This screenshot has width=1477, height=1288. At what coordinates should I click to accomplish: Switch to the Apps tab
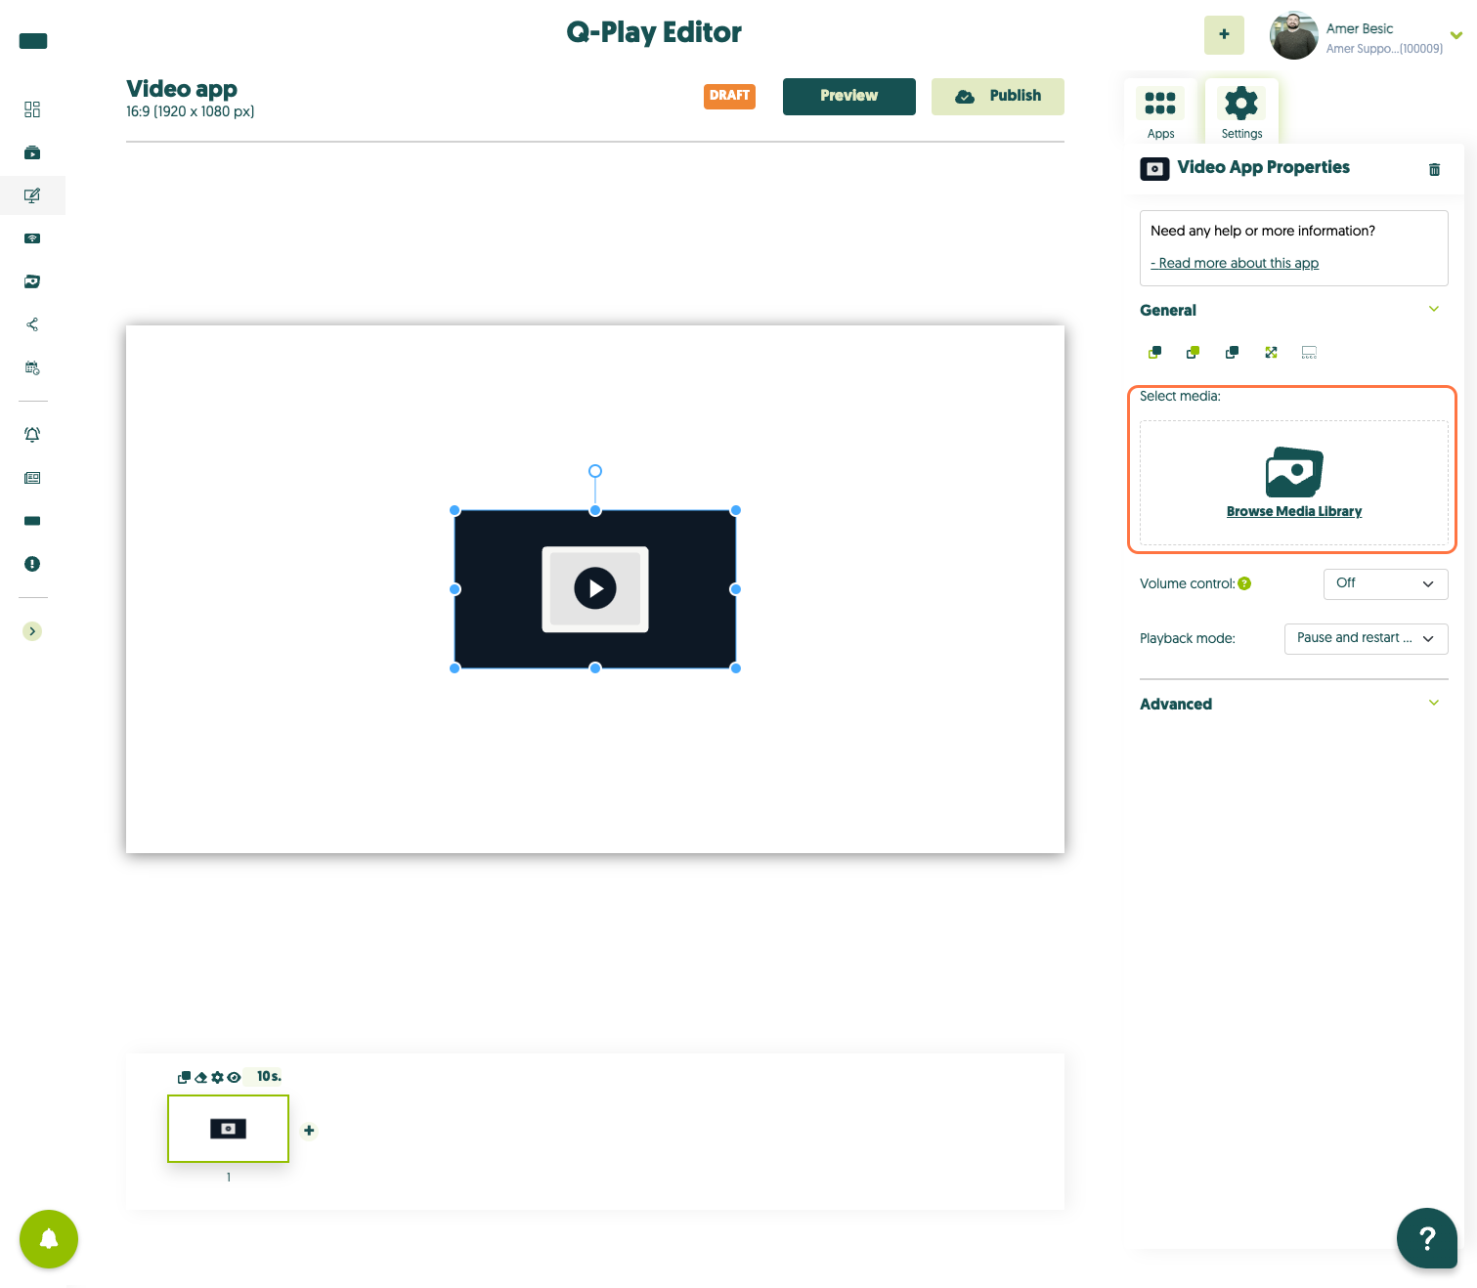[x=1160, y=112]
